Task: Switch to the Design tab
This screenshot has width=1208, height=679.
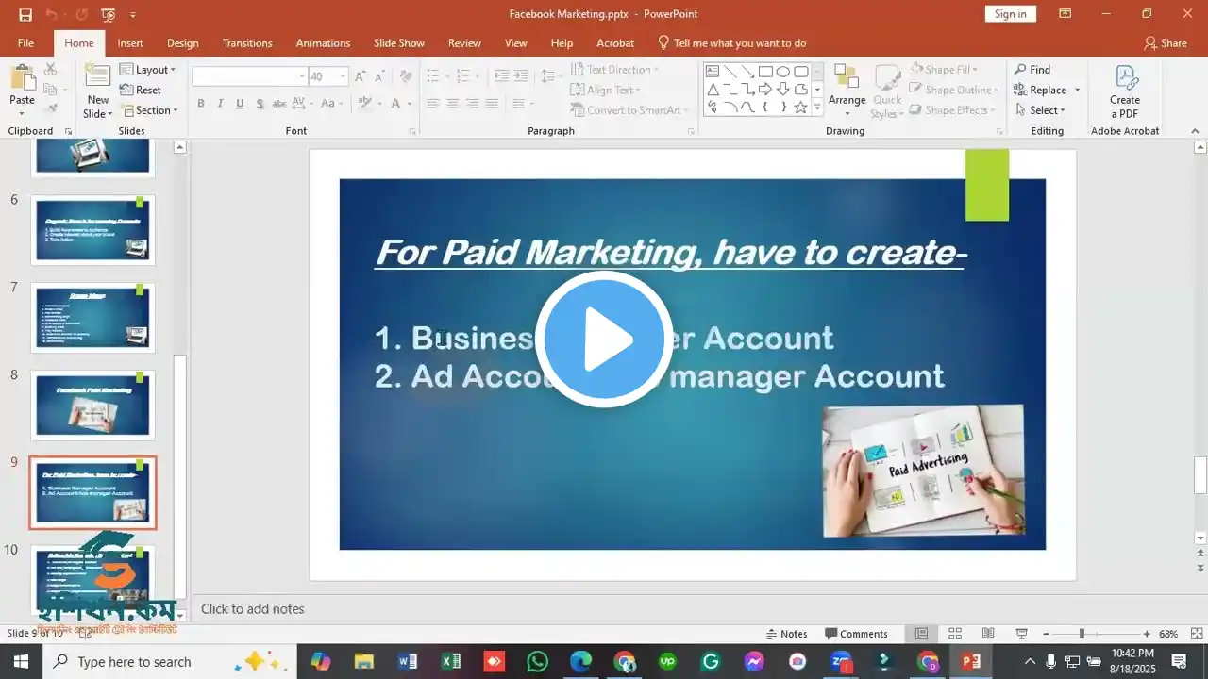Action: pos(183,43)
